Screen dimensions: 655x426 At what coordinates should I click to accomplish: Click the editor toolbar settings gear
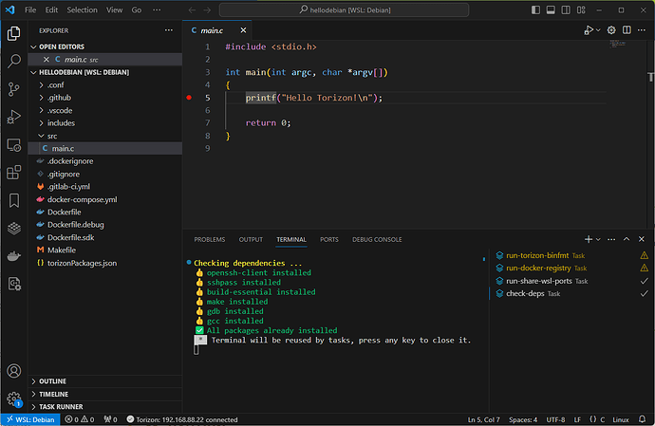pyautogui.click(x=611, y=30)
